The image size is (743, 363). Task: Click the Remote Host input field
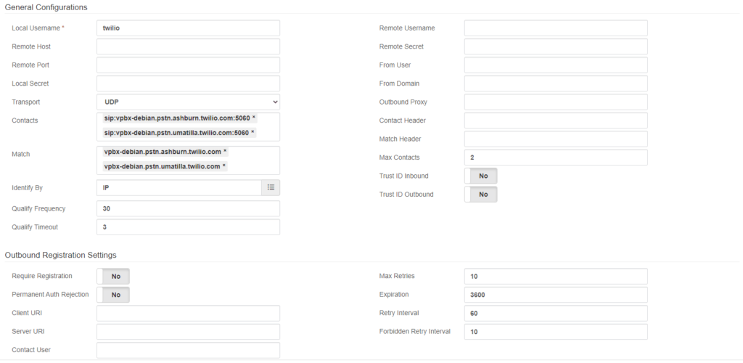click(x=188, y=46)
